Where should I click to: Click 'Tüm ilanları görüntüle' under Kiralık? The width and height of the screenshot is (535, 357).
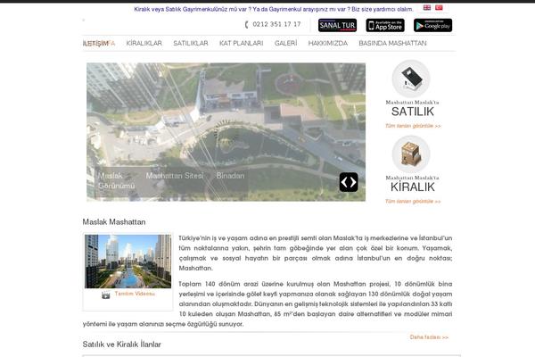coord(413,202)
